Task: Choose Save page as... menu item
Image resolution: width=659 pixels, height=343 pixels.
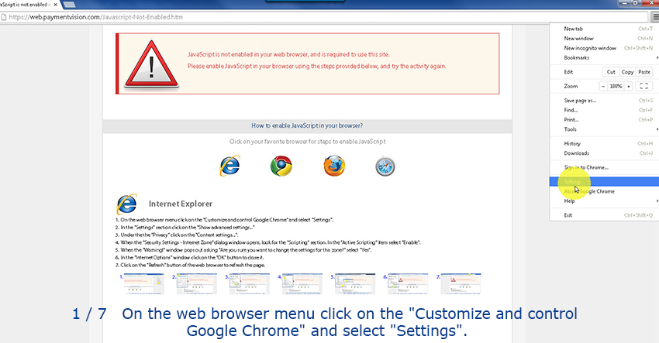Action: 605,101
